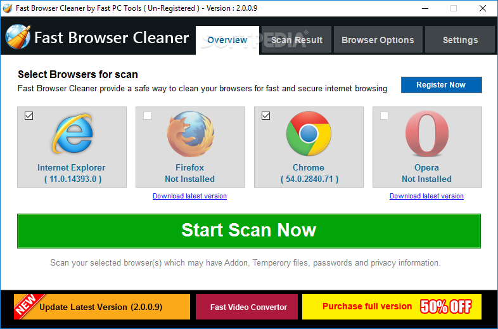The width and height of the screenshot is (498, 329).
Task: Click Purchase full version 50% OFF banner
Action: (392, 307)
